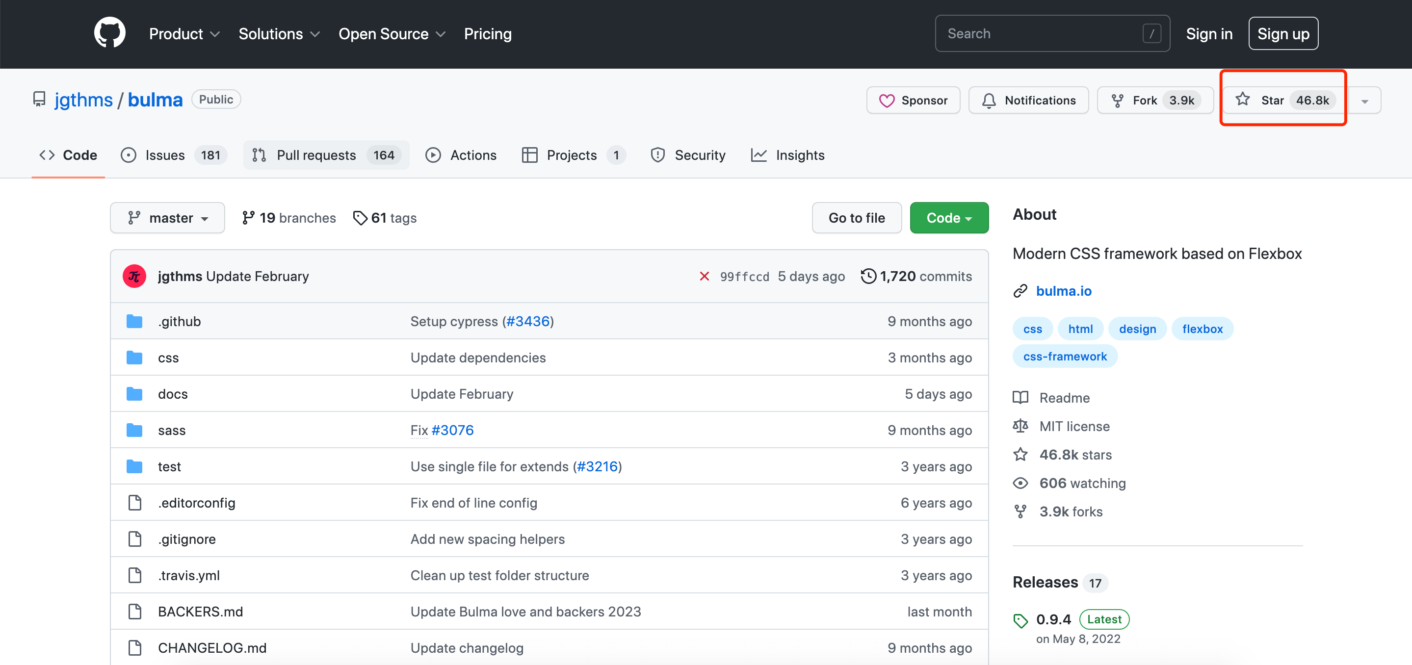This screenshot has width=1412, height=665.
Task: Click the BACKERS.md file icon
Action: pos(135,612)
